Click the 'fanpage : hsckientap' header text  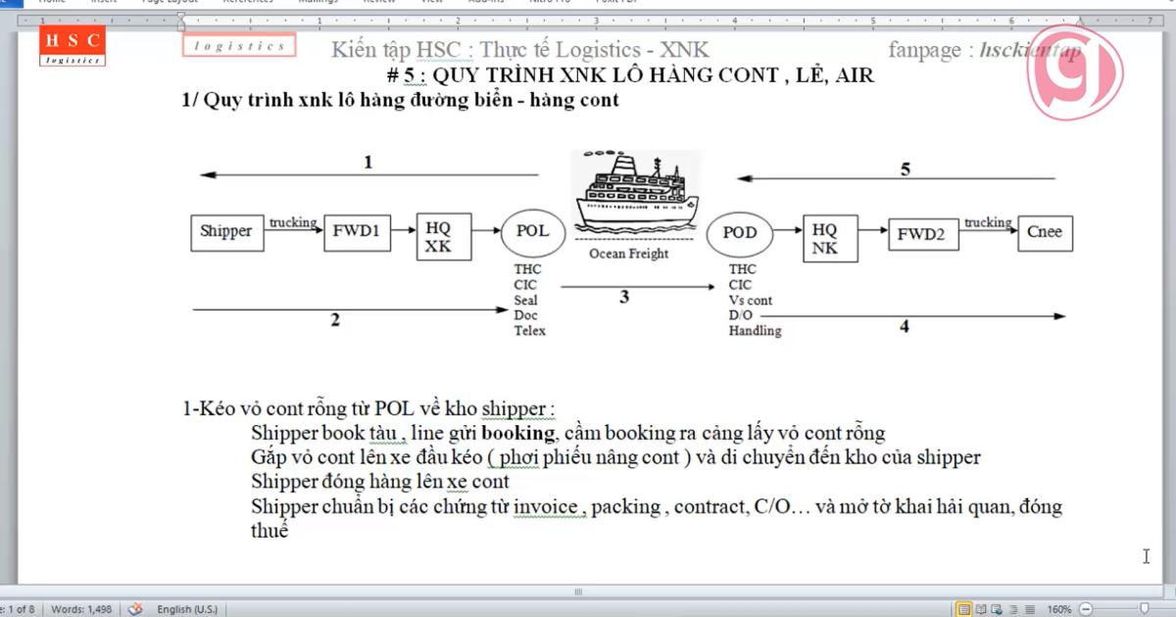coord(986,50)
